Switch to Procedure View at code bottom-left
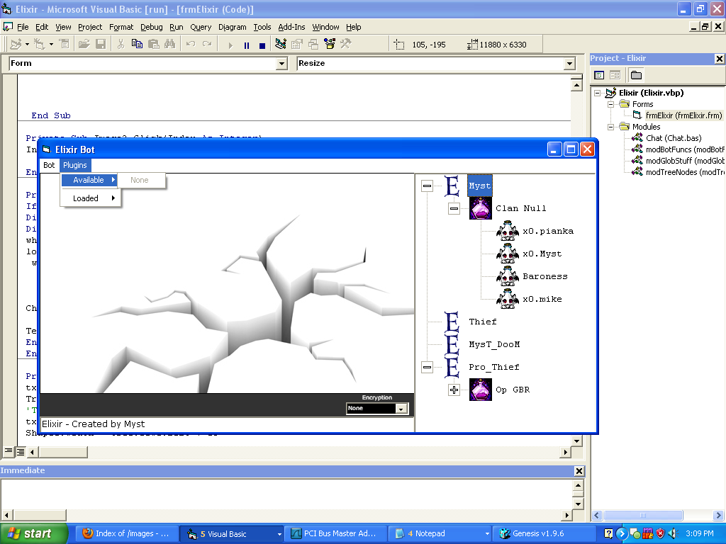This screenshot has height=544, width=726. (9, 451)
